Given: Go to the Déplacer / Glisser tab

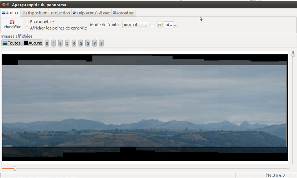Looking at the screenshot, I should (x=91, y=13).
